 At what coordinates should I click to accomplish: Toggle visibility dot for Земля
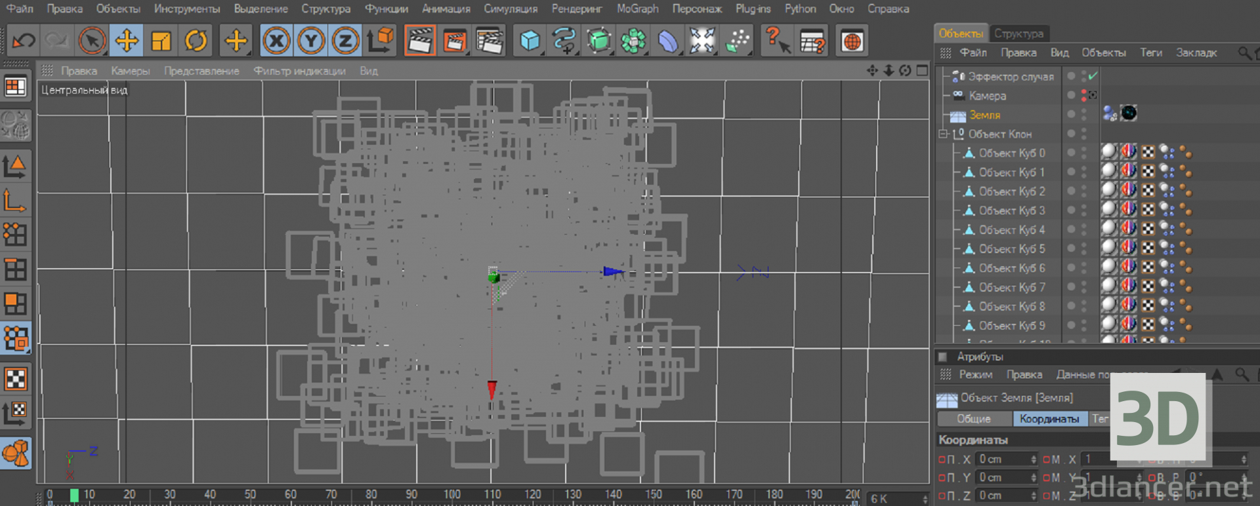[1071, 114]
